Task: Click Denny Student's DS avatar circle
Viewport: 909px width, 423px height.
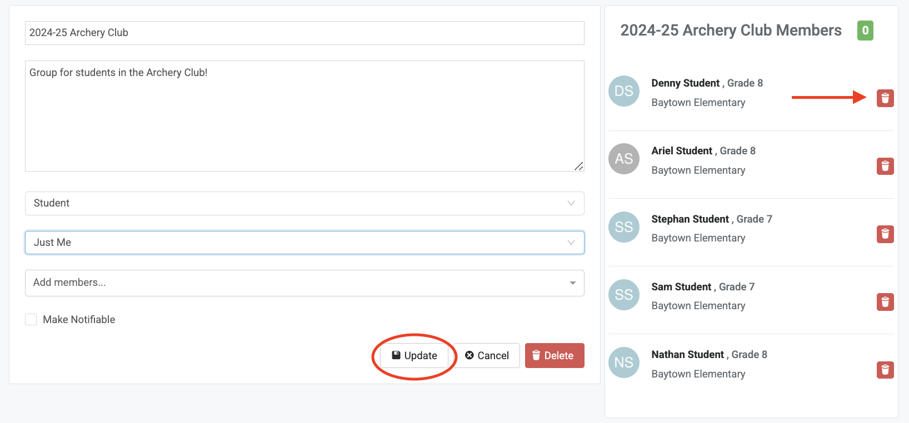Action: 623,91
